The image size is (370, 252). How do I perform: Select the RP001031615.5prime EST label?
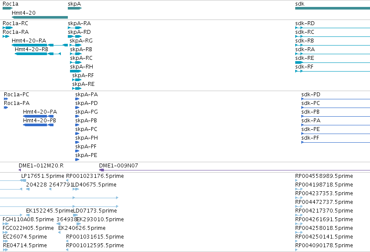95,237
